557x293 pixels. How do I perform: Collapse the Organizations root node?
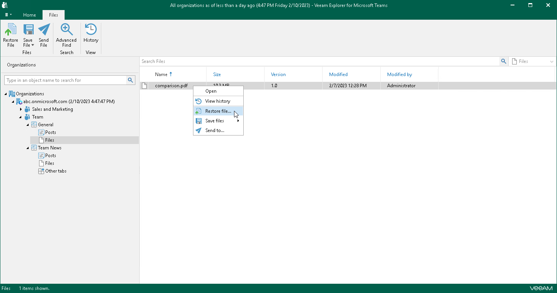[6, 94]
